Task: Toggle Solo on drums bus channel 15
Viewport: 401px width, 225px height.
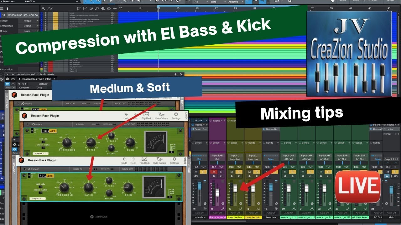Action: pyautogui.click(x=203, y=172)
